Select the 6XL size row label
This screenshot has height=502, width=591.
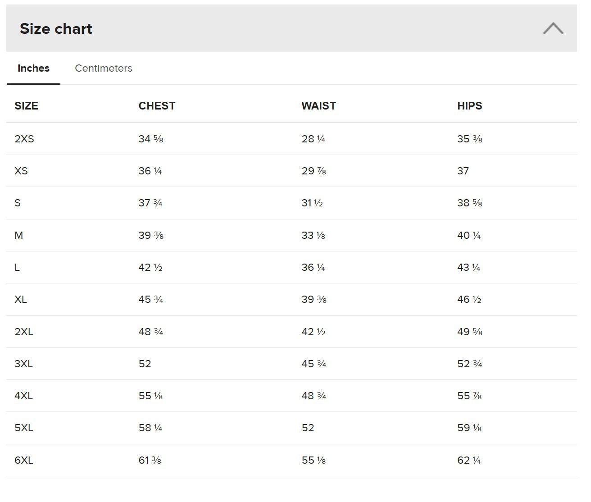[24, 461]
